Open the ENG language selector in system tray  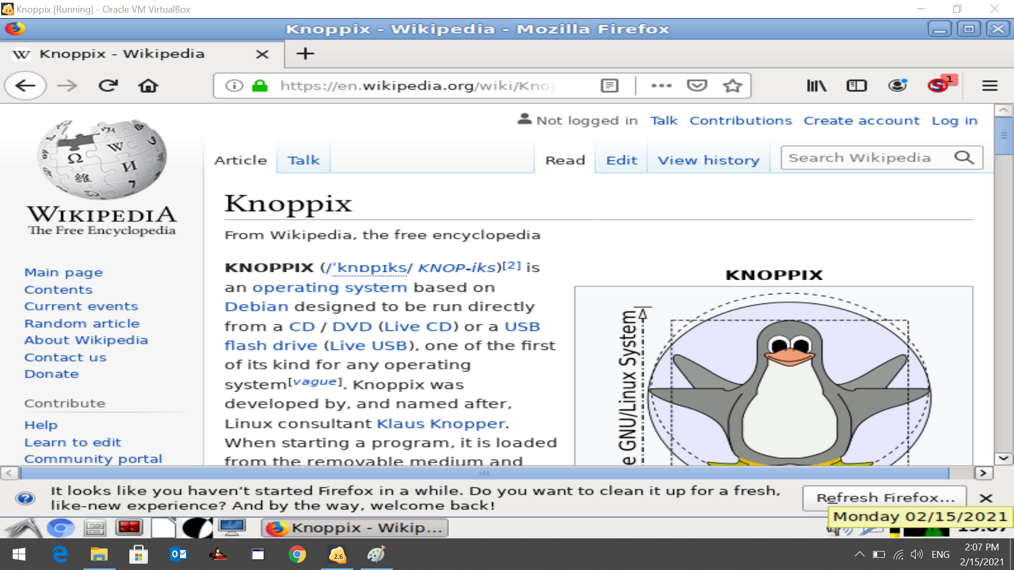(x=940, y=554)
